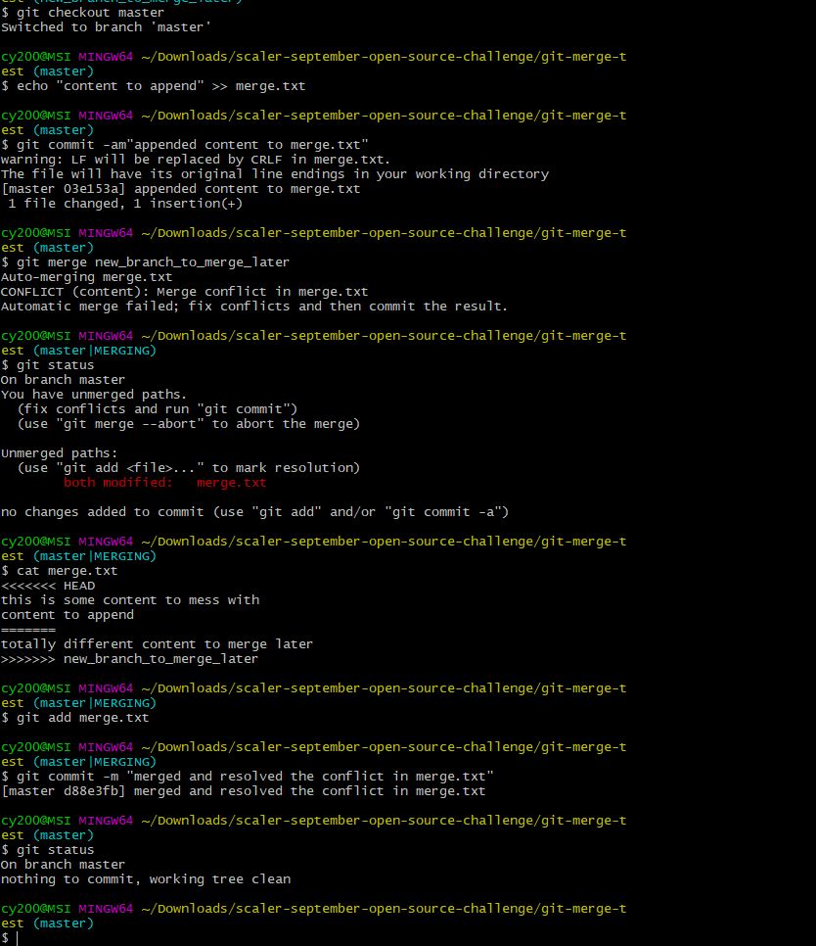816x946 pixels.
Task: Click 'this is some content to mess with'
Action: [130, 600]
